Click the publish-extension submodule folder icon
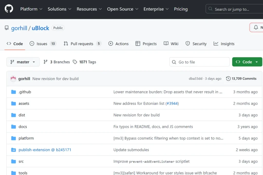This screenshot has height=175, width=263. click(x=14, y=150)
